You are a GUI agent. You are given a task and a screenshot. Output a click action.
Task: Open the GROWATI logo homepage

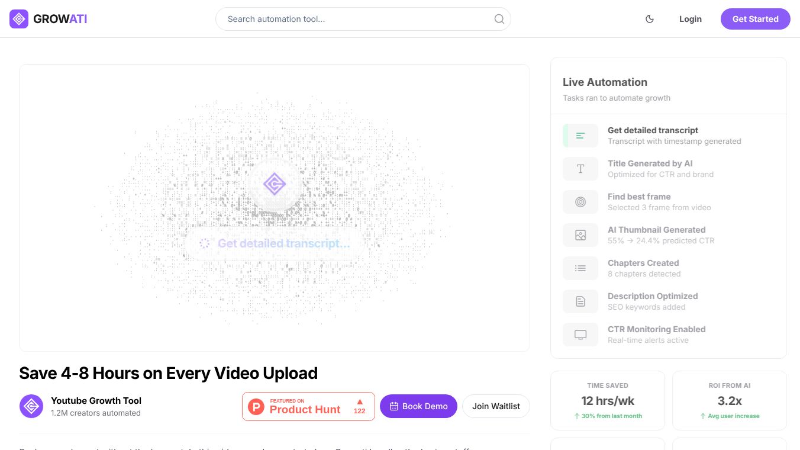49,19
